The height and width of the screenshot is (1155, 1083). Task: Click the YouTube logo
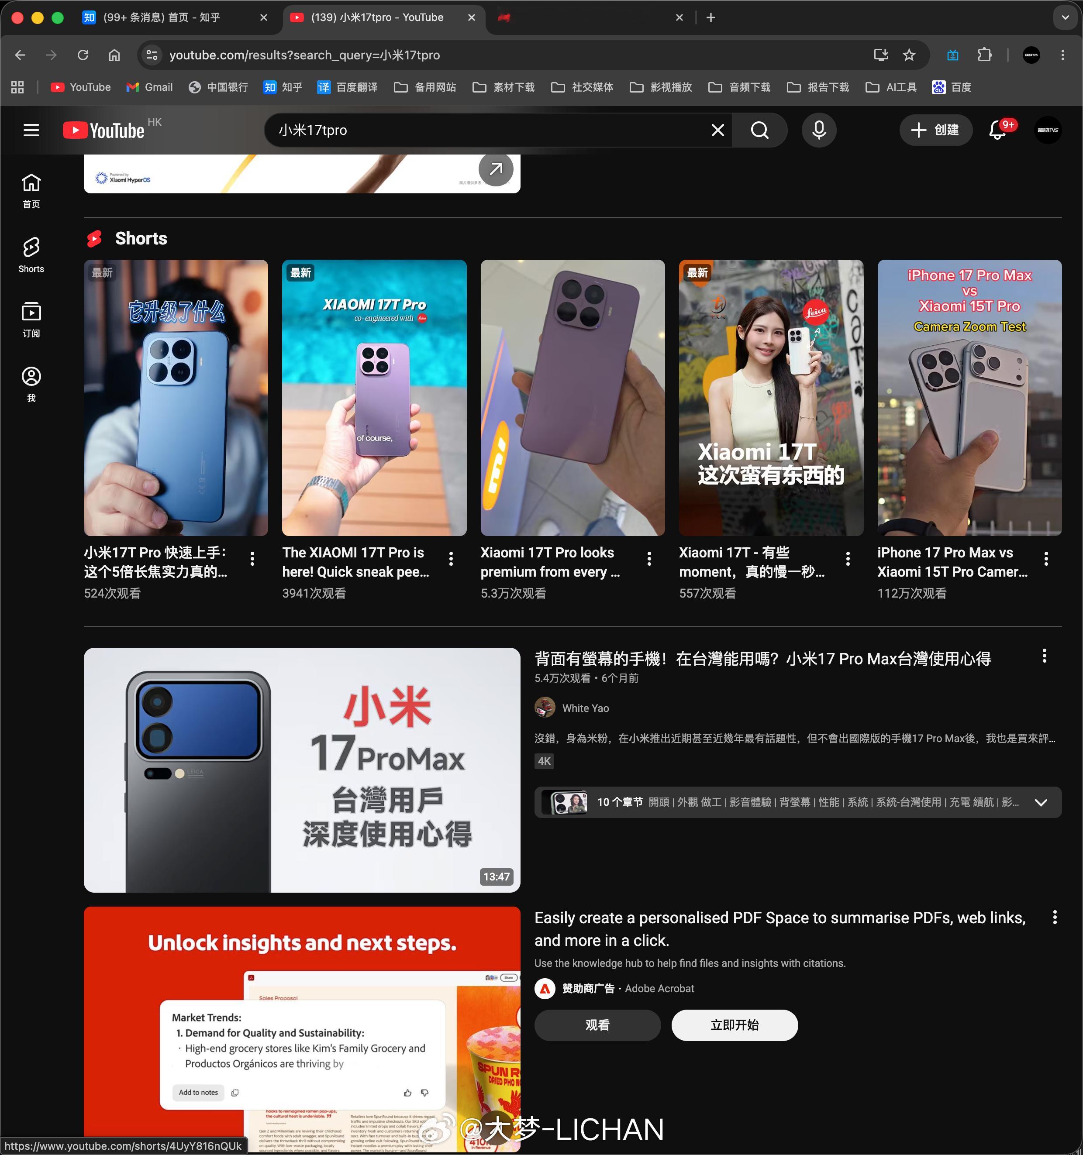coord(104,130)
